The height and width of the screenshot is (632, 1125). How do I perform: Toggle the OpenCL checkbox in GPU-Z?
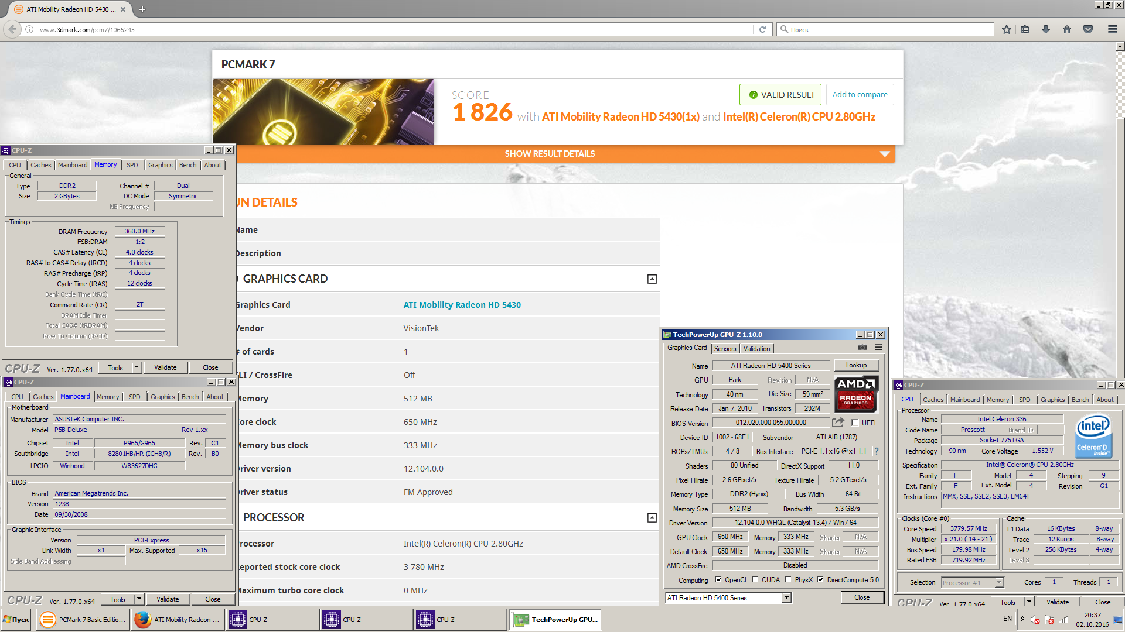[x=718, y=580]
